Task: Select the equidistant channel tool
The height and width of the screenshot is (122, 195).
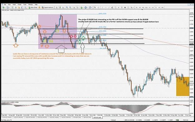Action: point(112,7)
